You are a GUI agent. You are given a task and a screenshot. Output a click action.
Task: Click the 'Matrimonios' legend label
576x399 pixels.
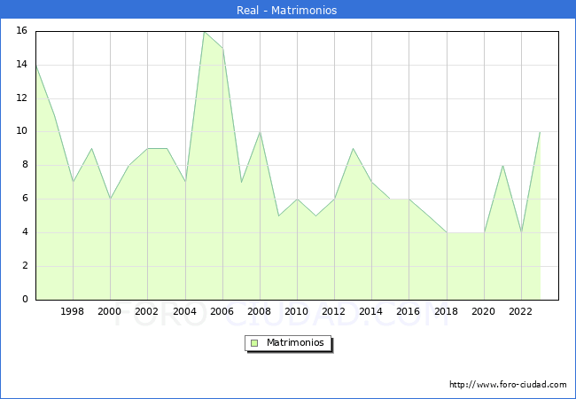pos(295,342)
